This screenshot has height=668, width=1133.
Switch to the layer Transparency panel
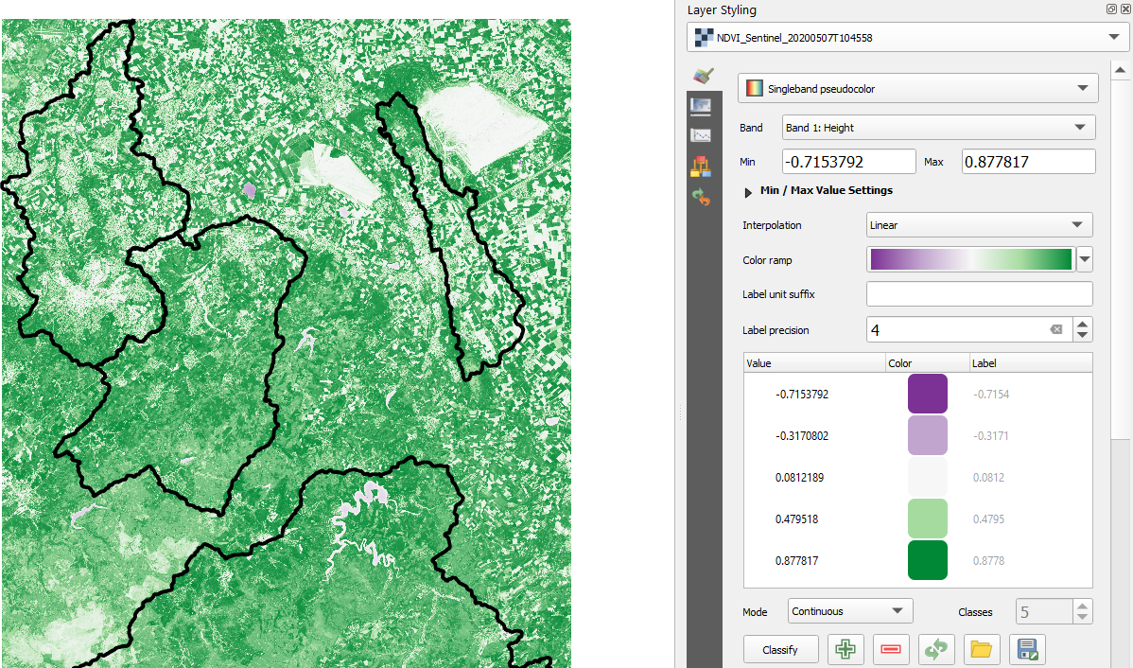click(701, 106)
